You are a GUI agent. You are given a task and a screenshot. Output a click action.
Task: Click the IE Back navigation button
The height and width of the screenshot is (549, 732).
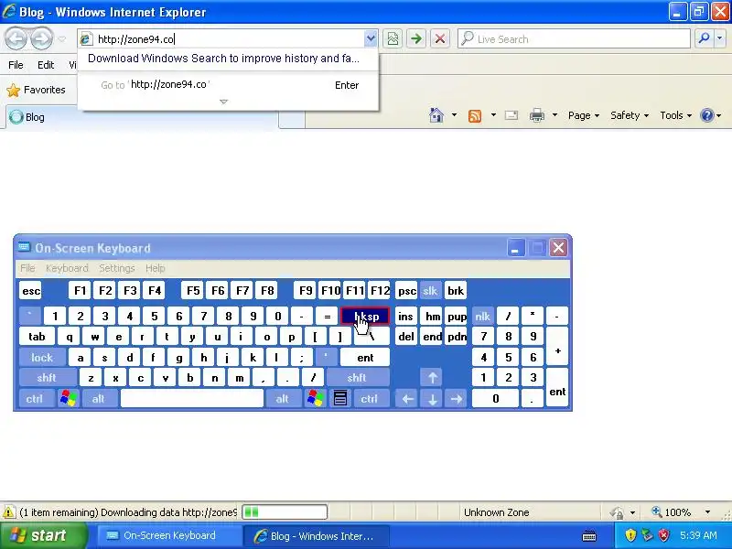(x=16, y=38)
